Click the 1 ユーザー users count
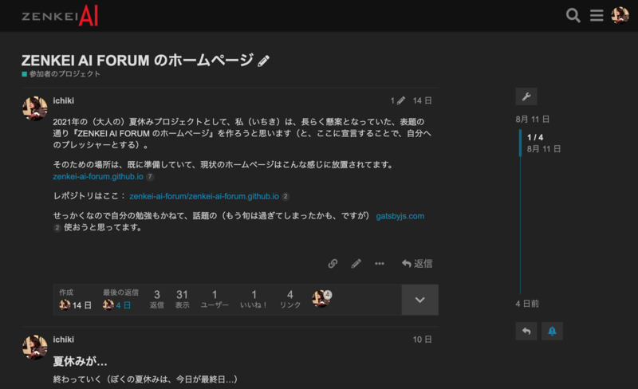Image resolution: width=638 pixels, height=389 pixels. (215, 299)
